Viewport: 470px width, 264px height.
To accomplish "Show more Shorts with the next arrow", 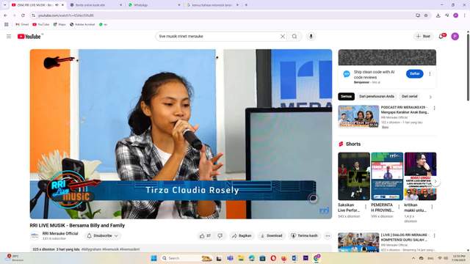I will [x=435, y=181].
